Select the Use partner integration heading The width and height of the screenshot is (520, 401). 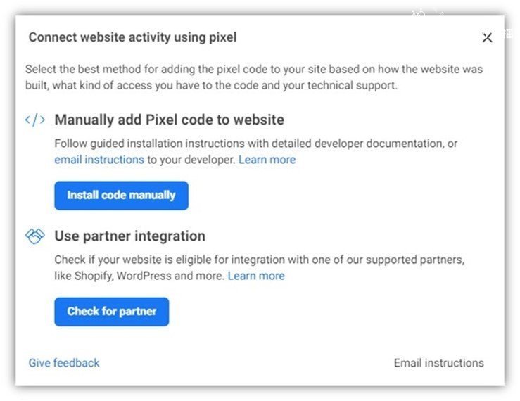pos(129,236)
